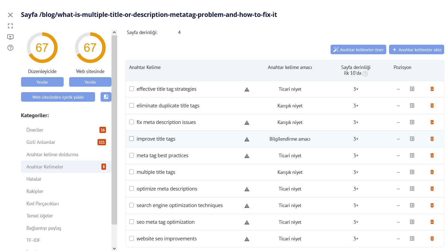The image size is (448, 251).
Task: Click the fullscreen expand icon
Action: (x=10, y=26)
